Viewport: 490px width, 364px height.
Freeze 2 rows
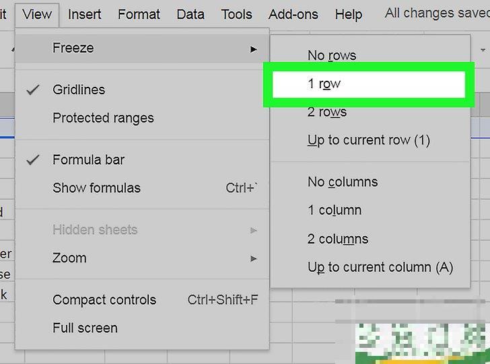[x=327, y=112]
